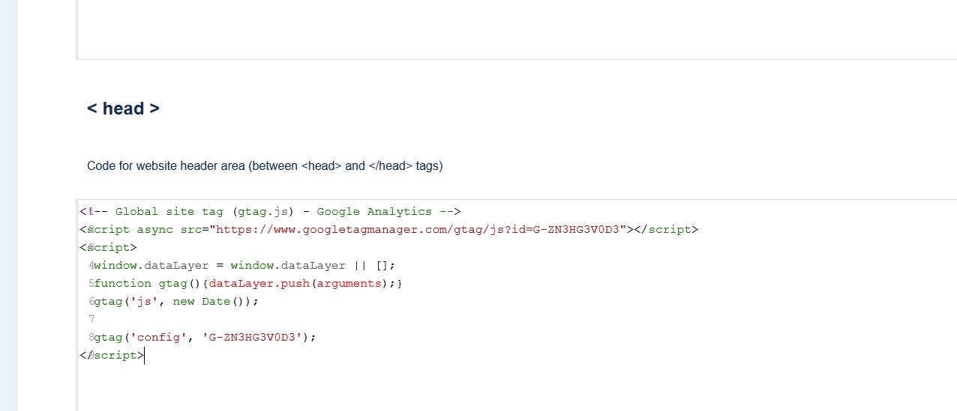Click the 'async' attribute in the script tag
957x411 pixels.
pyautogui.click(x=155, y=230)
